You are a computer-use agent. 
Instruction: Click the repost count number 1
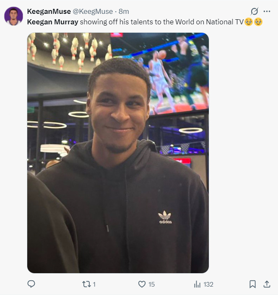[94, 284]
